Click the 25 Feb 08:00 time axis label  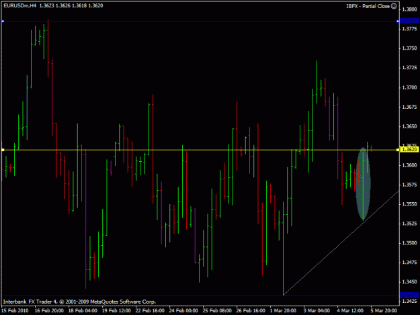click(217, 310)
